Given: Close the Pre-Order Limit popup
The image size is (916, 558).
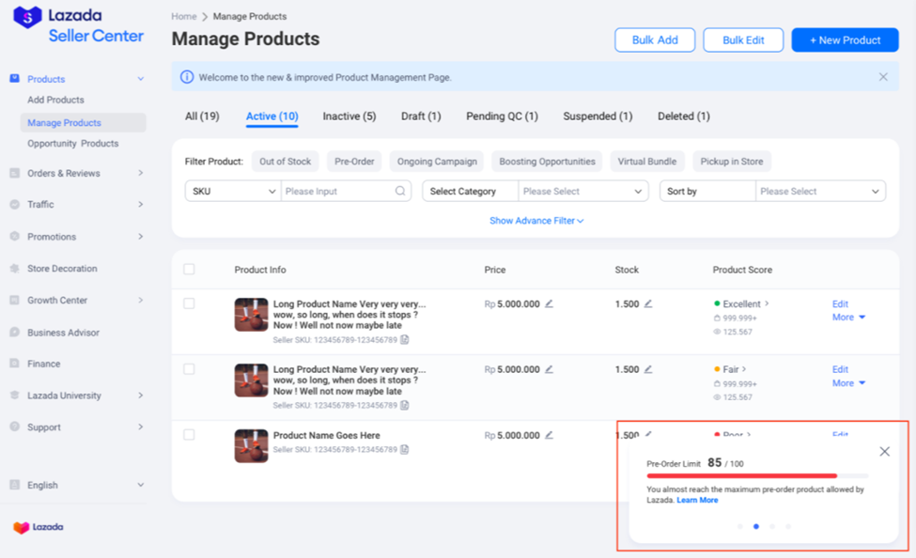Looking at the screenshot, I should [x=884, y=452].
